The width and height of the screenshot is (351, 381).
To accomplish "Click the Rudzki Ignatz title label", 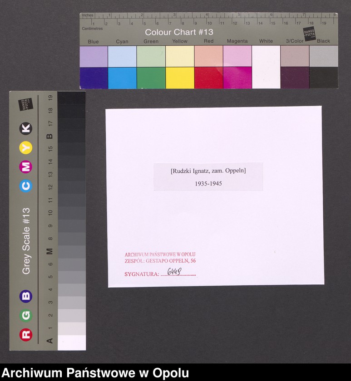I will 208,171.
